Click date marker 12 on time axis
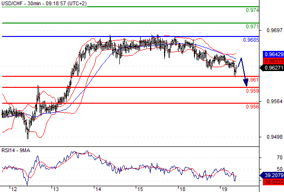The height and width of the screenshot is (192, 284). point(14,189)
